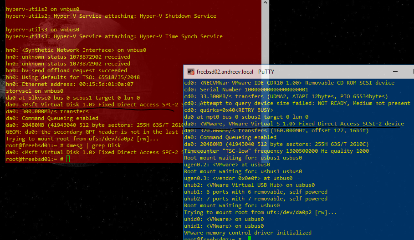The image size is (414, 240).
Task: Click the line 'hyperv-utils2 on vmbus0'
Action: [42, 9]
